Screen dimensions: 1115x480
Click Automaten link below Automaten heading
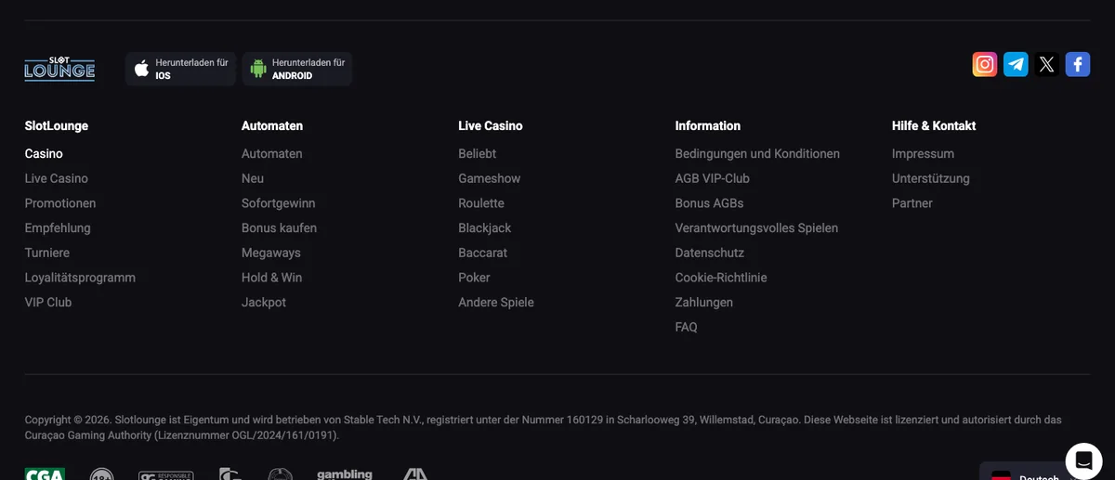click(272, 153)
